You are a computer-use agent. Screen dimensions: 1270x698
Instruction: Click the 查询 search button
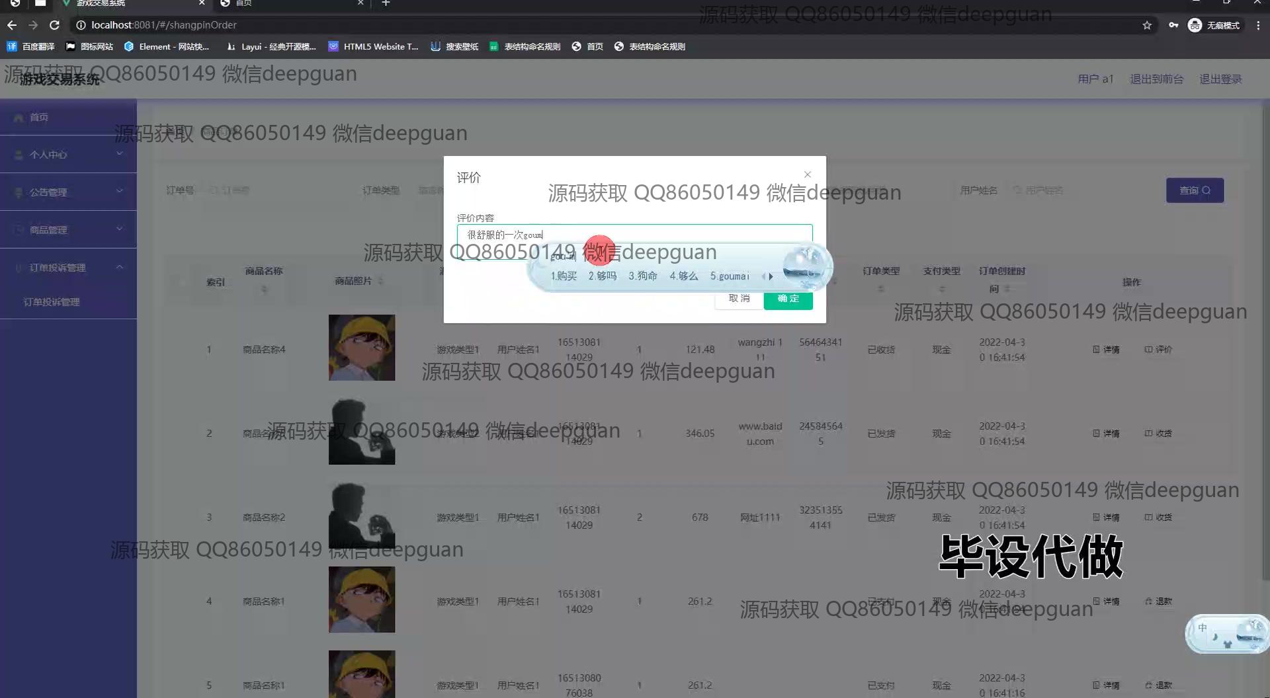click(1194, 190)
